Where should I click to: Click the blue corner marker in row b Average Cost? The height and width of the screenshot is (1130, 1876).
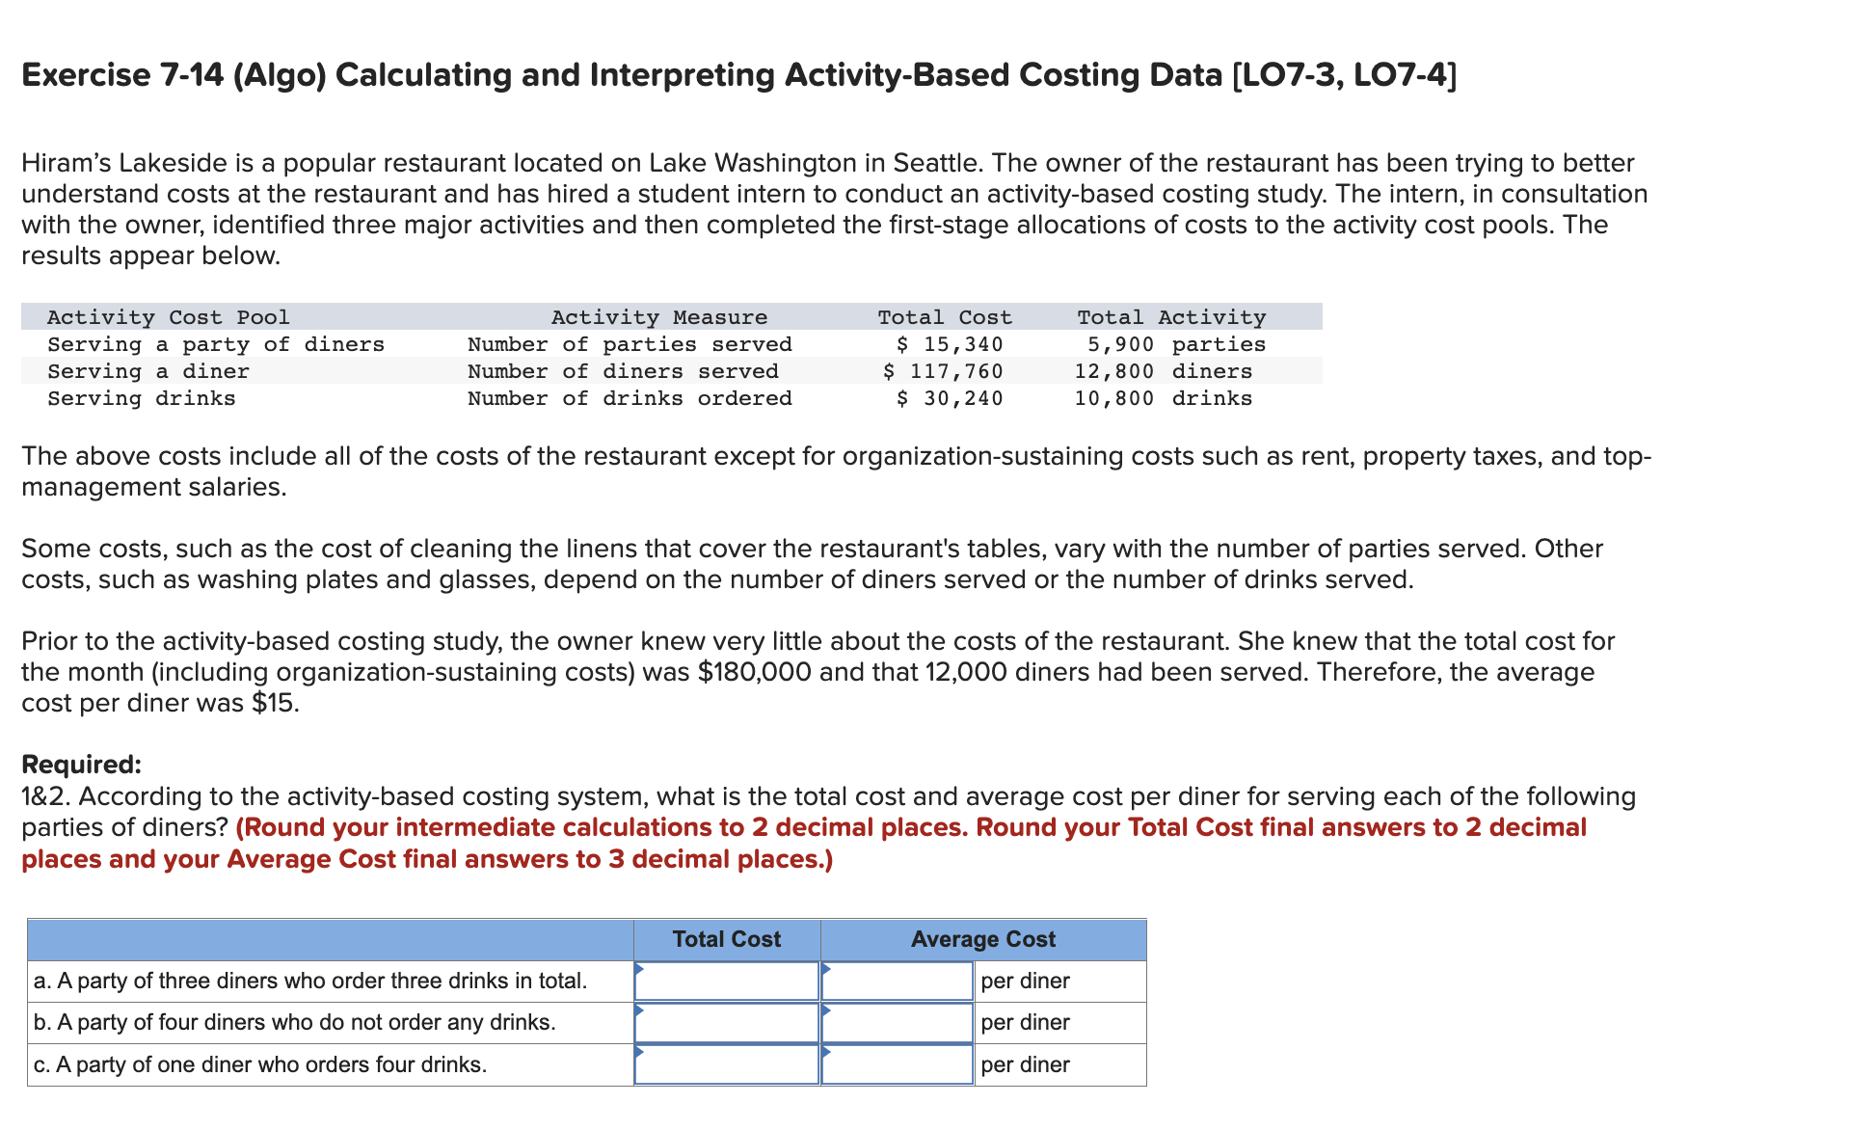829,1010
